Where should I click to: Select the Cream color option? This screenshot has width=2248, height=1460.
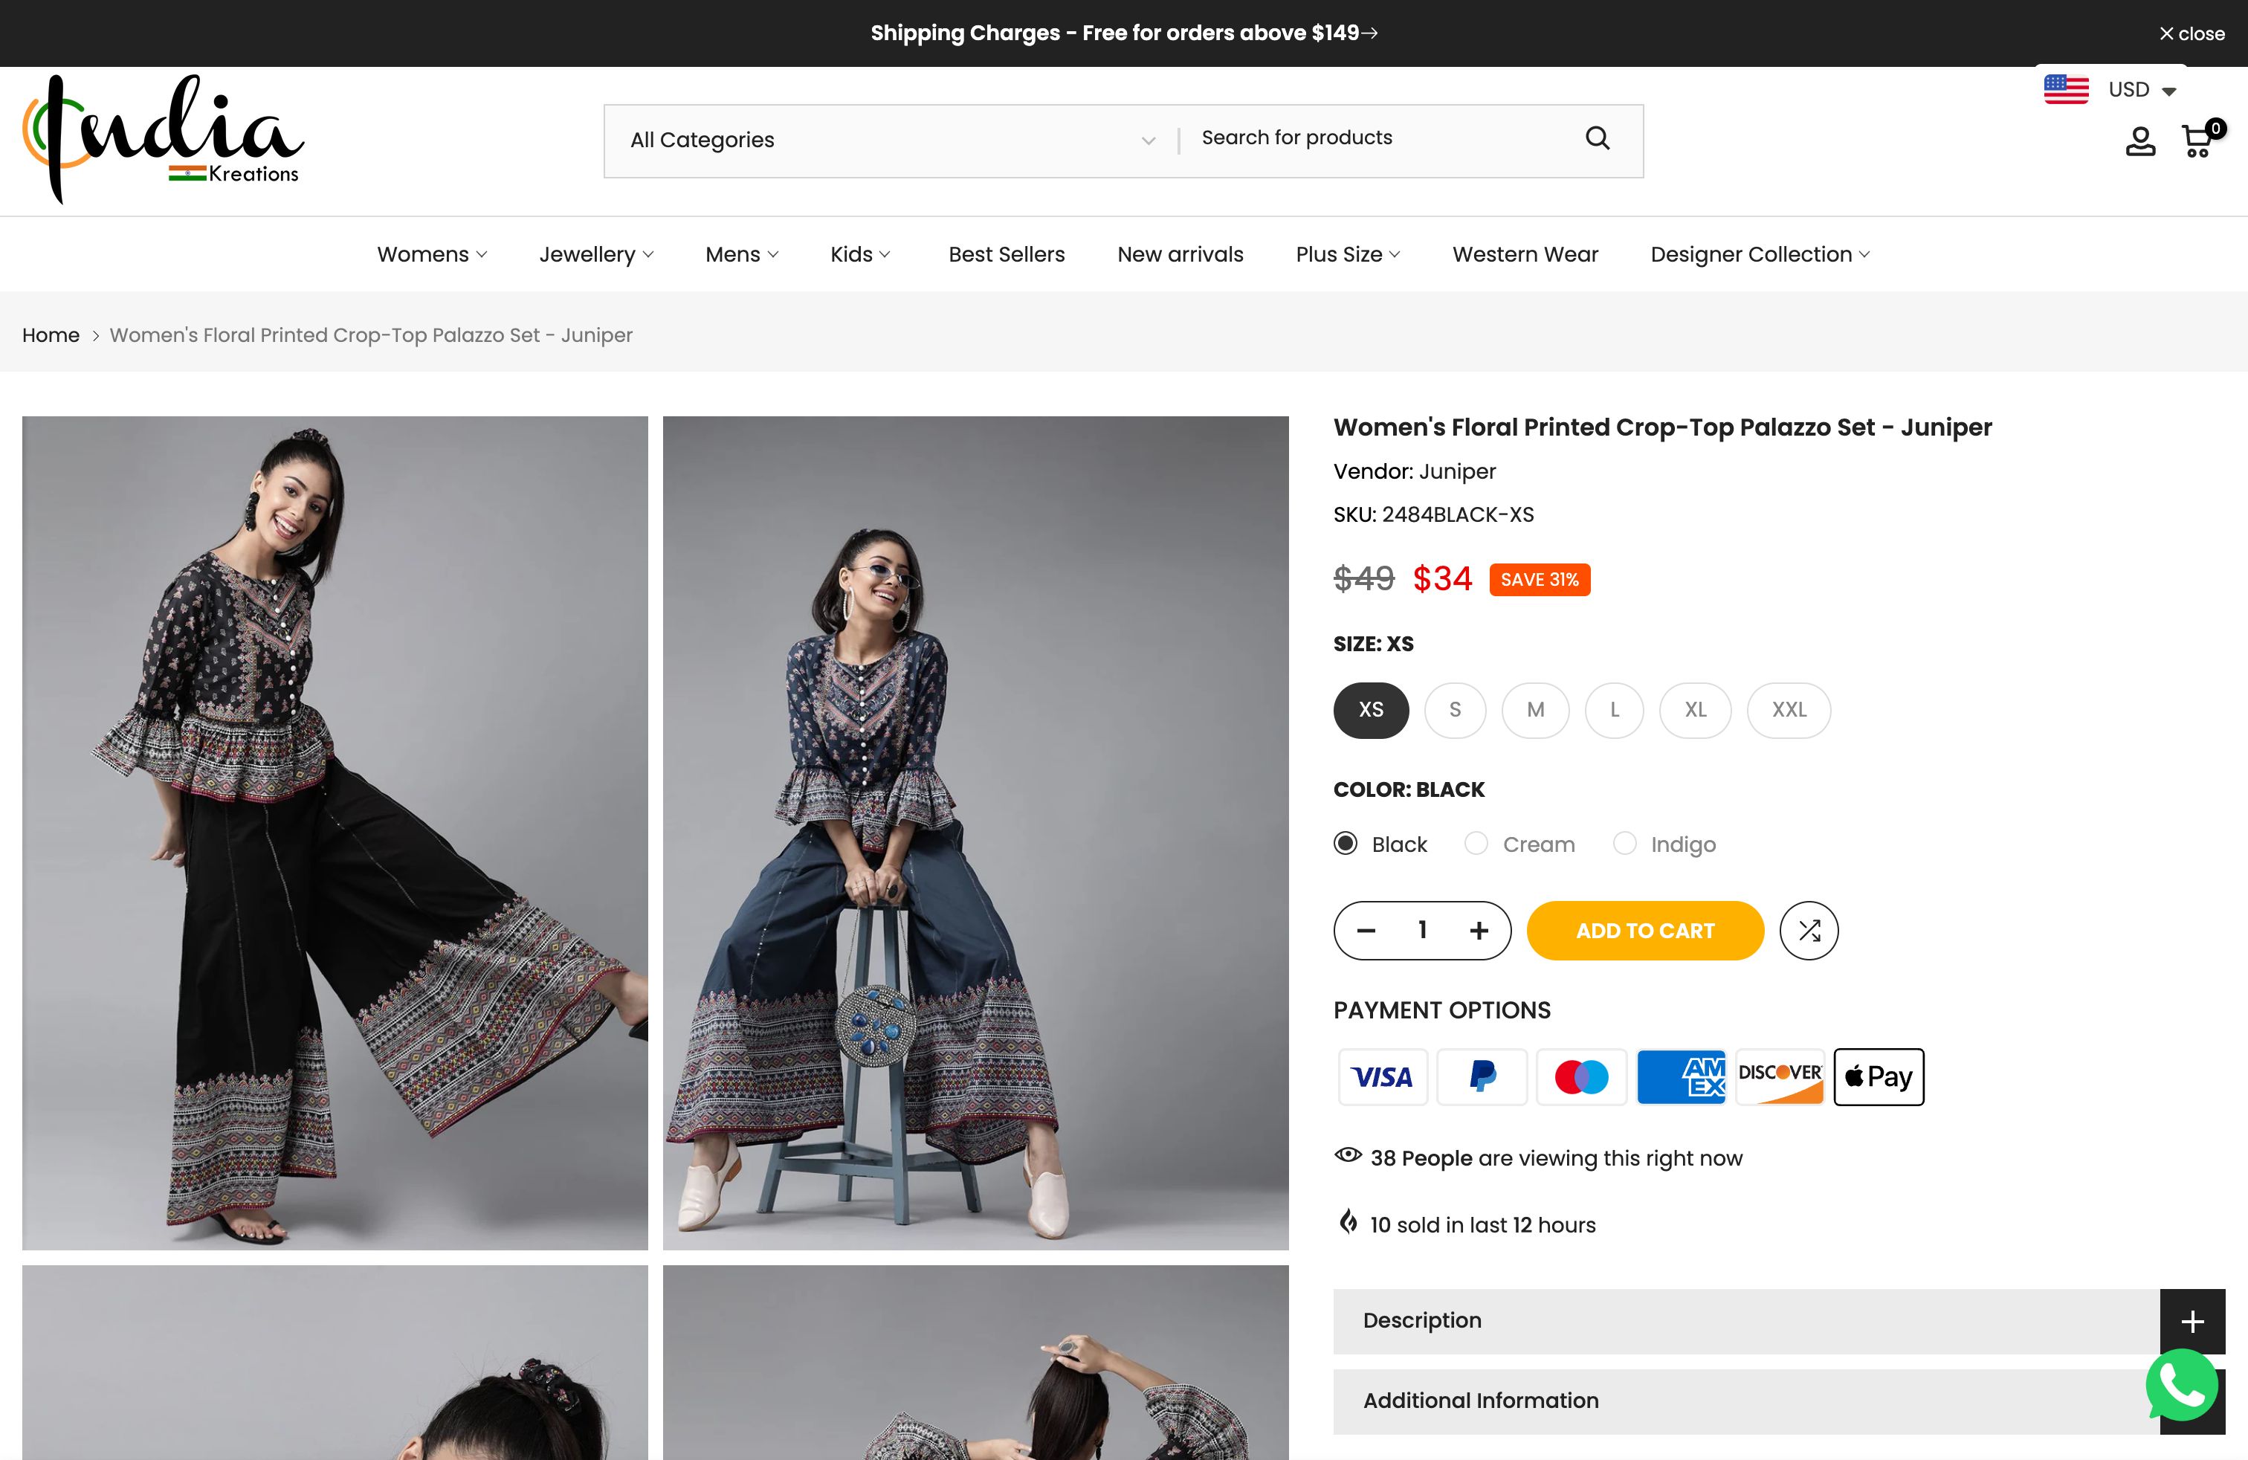1476,843
